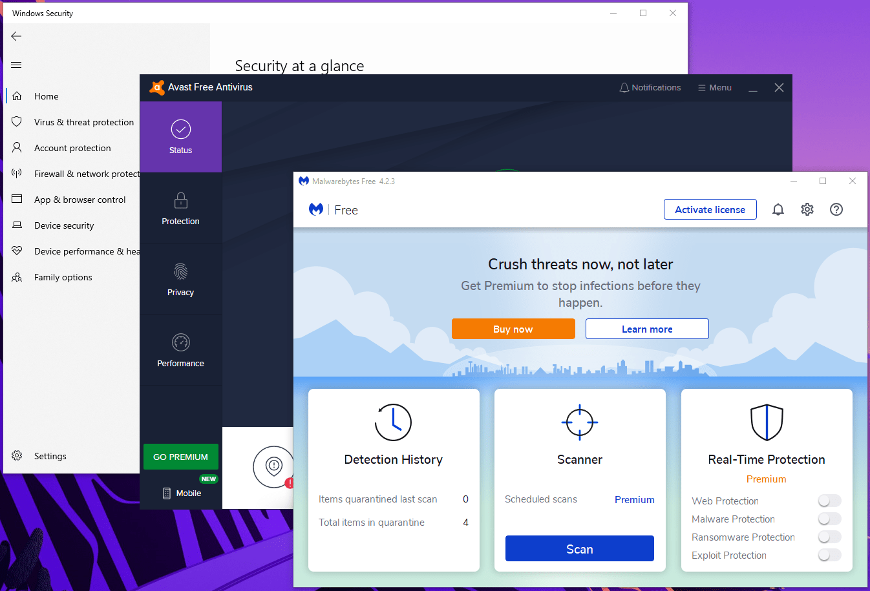Click the 'Scheduled scans' label
The image size is (870, 591).
click(541, 499)
